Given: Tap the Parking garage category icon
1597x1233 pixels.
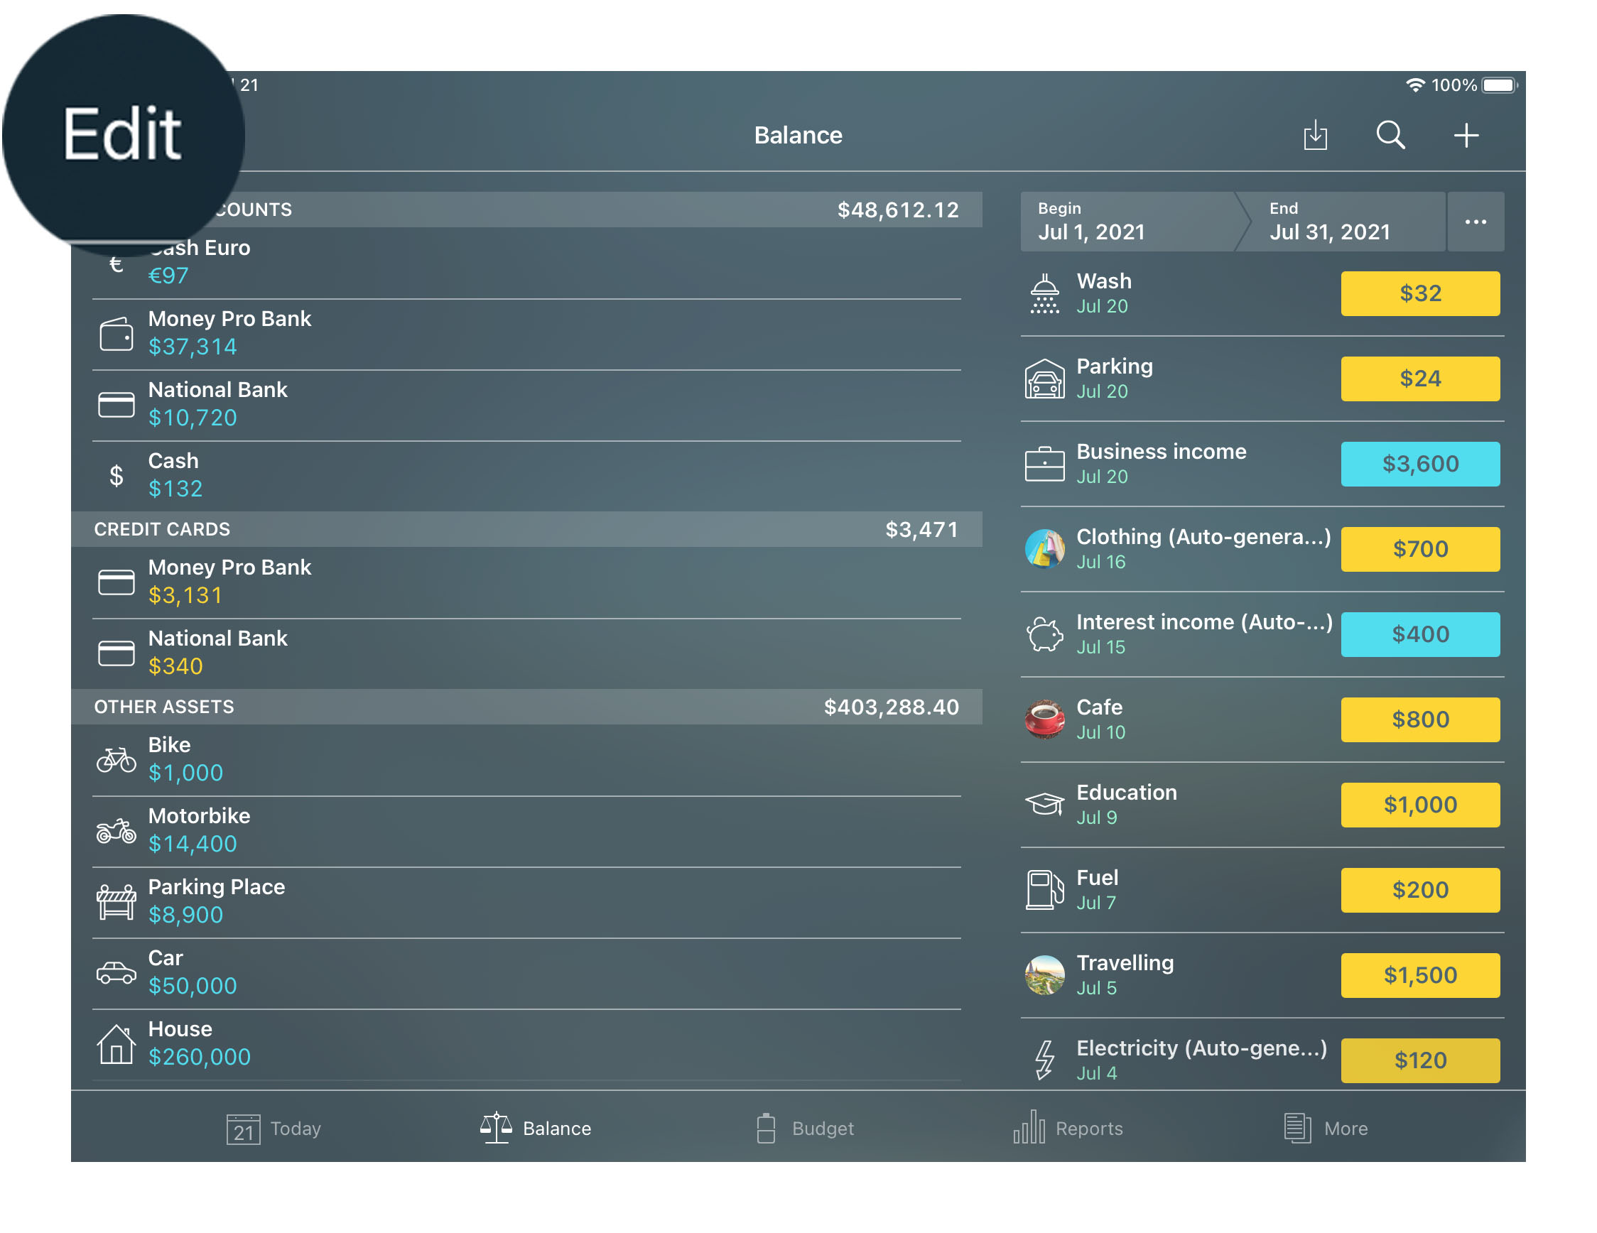Looking at the screenshot, I should point(1046,379).
